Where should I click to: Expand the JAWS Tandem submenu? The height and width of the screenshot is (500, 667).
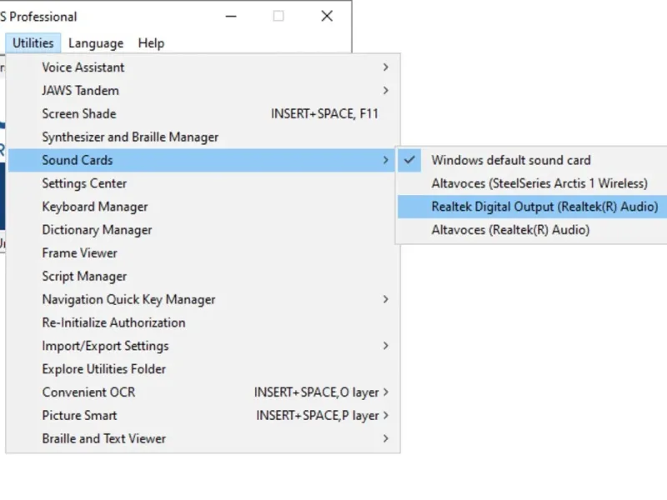(80, 91)
